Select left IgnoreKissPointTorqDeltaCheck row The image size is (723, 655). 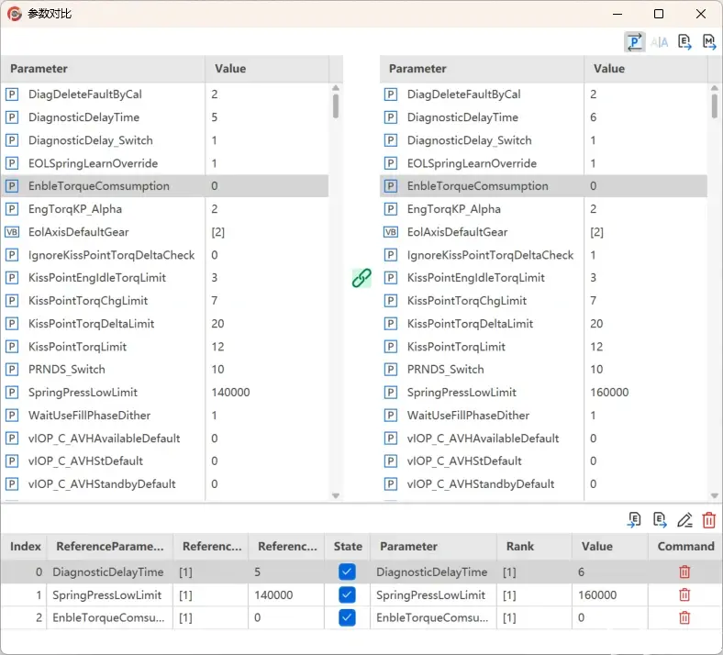point(165,255)
